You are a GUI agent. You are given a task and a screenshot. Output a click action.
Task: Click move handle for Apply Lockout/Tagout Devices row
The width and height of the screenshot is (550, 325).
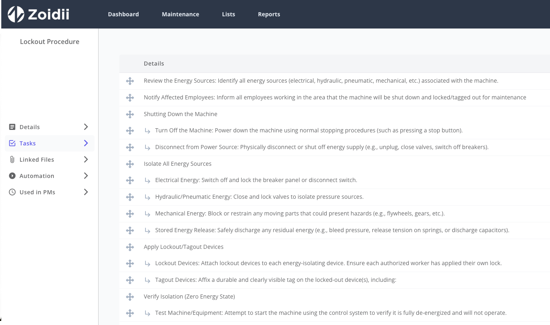coord(130,247)
